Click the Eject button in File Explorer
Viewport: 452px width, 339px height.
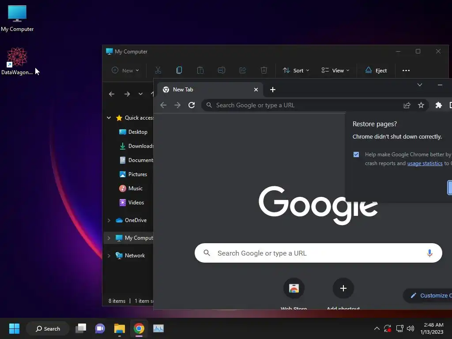coord(376,70)
